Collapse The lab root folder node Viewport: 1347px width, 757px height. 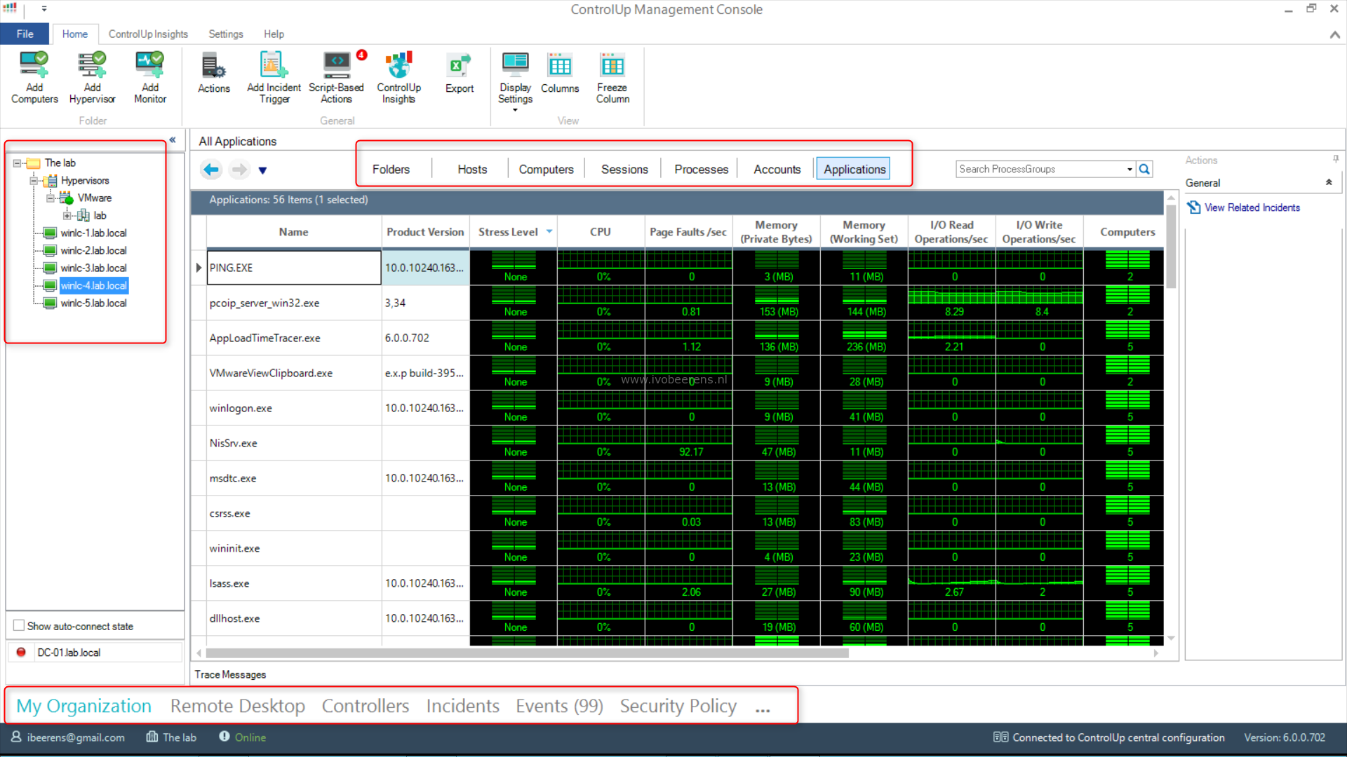tap(17, 163)
